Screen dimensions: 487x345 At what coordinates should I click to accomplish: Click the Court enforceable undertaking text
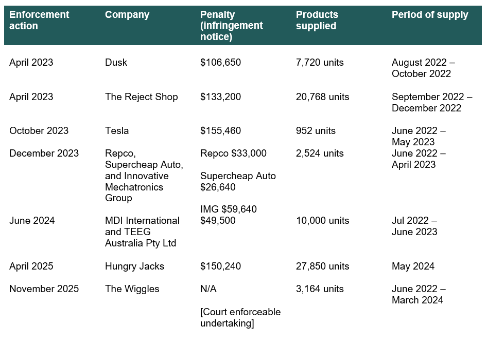pos(240,317)
